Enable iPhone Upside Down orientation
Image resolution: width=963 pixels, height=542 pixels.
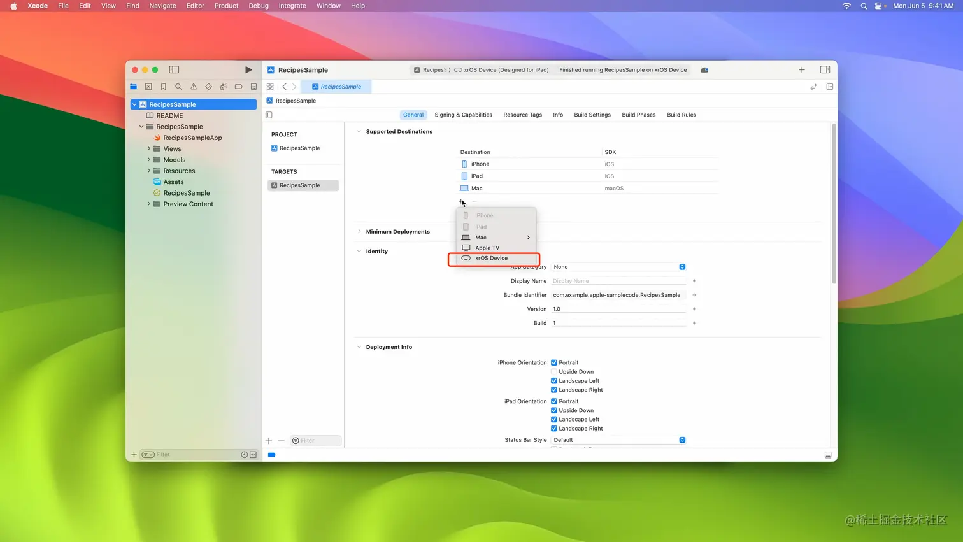pos(553,372)
